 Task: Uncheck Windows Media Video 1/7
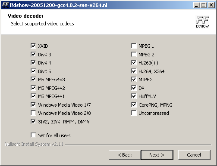click(x=33, y=105)
